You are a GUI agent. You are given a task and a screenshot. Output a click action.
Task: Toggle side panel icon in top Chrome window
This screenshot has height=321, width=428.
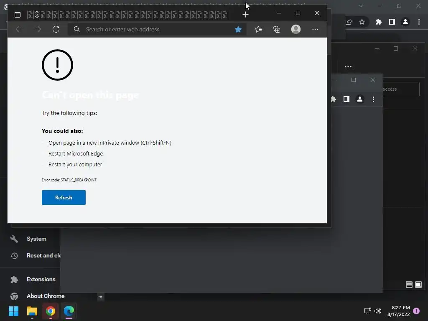[392, 22]
